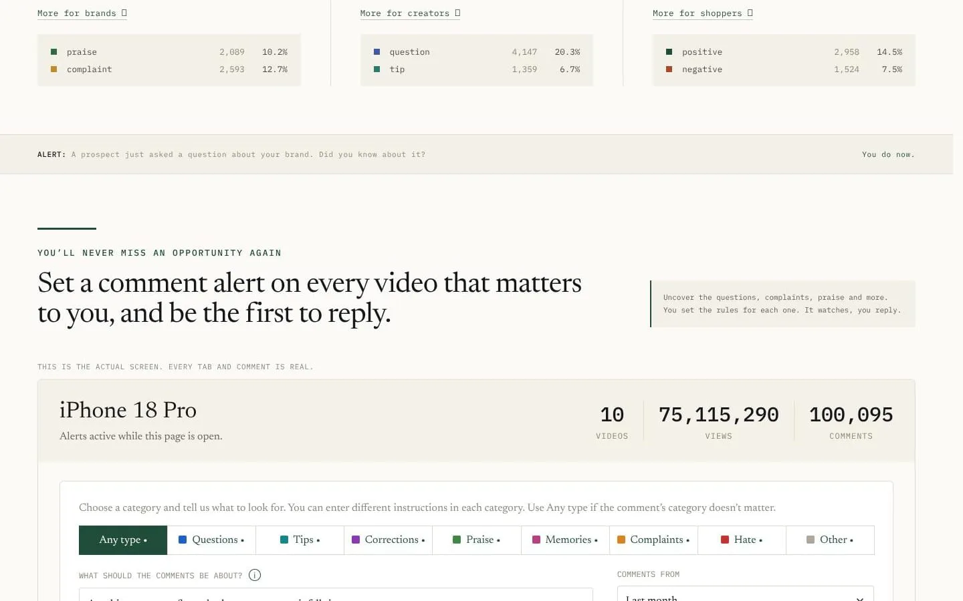The height and width of the screenshot is (601, 963).
Task: Click the tip count "1,359"
Action: 524,69
